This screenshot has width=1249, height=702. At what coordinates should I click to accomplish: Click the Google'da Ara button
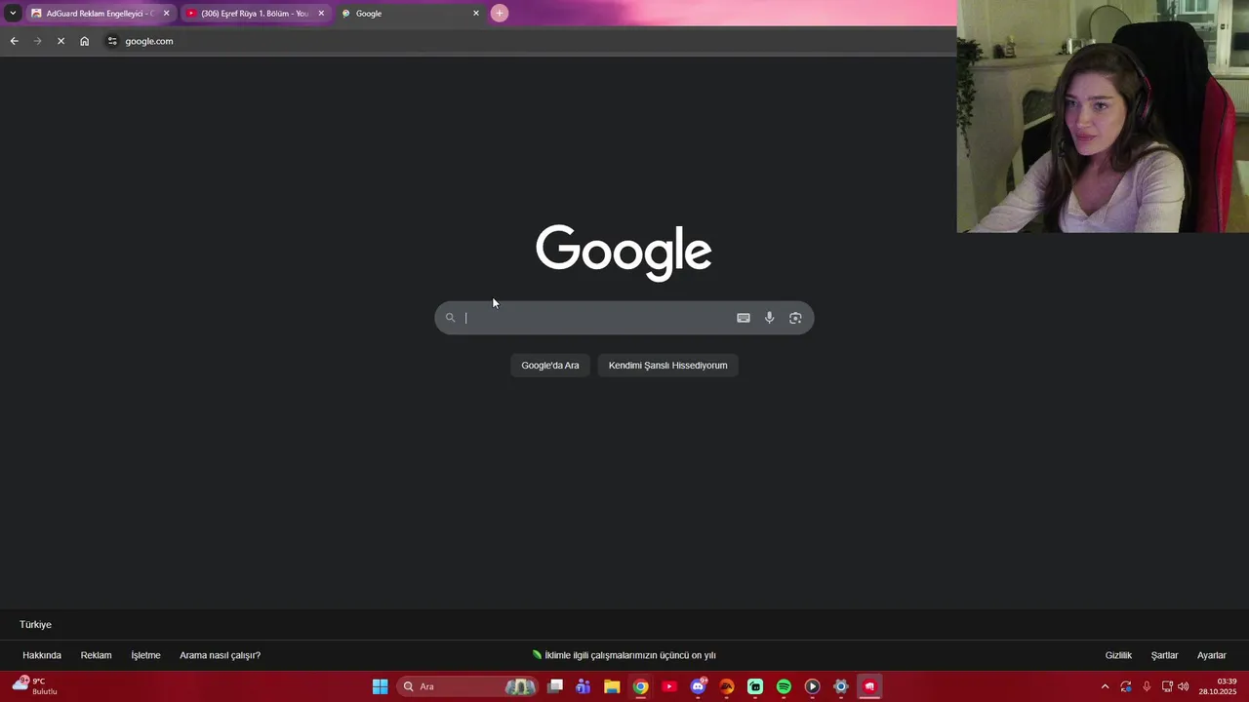[x=550, y=366]
